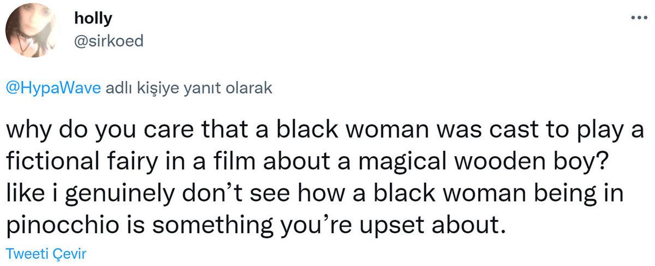
Task: Click holly's profile avatar picture
Action: [x=31, y=30]
